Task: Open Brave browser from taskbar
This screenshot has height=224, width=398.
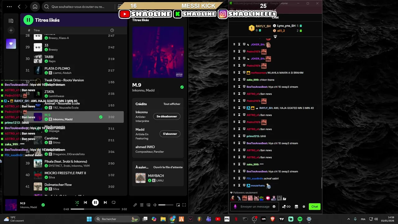Action: 273,219
